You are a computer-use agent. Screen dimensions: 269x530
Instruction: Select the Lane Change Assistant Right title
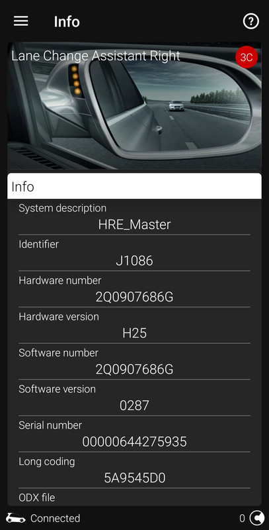coord(96,56)
